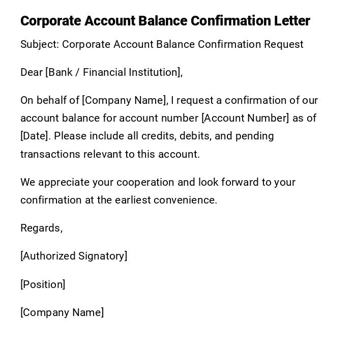The width and height of the screenshot is (356, 344).
Task: Click the [Position] placeholder
Action: [x=43, y=284]
